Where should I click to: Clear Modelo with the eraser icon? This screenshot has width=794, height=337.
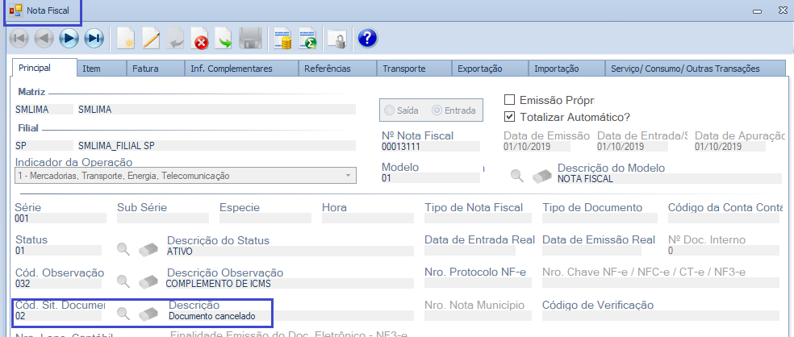point(541,176)
